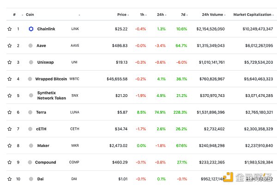Click Wrapped Bitcoin price $45,655.58
277x187 pixels.
tap(117, 79)
